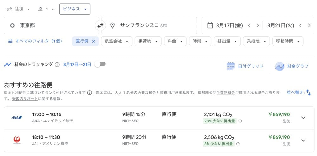The height and width of the screenshot is (156, 317).
Task: Go to next day for 3月21日 return
Action: (309, 25)
